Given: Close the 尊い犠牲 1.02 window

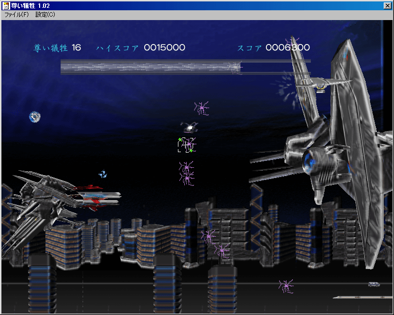Looking at the screenshot, I should 388,6.
